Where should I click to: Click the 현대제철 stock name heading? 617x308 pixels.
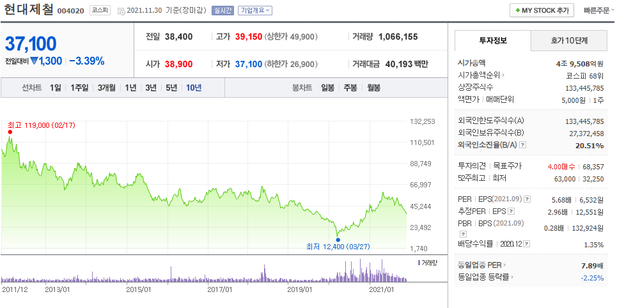click(28, 10)
